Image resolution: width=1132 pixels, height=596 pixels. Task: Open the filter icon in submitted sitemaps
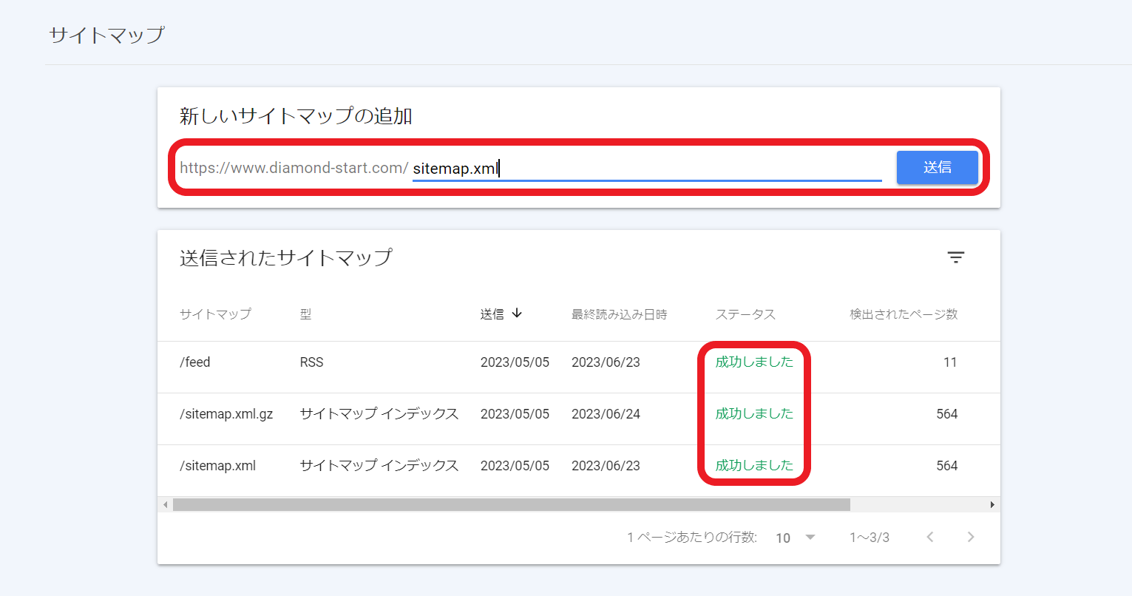pyautogui.click(x=956, y=257)
